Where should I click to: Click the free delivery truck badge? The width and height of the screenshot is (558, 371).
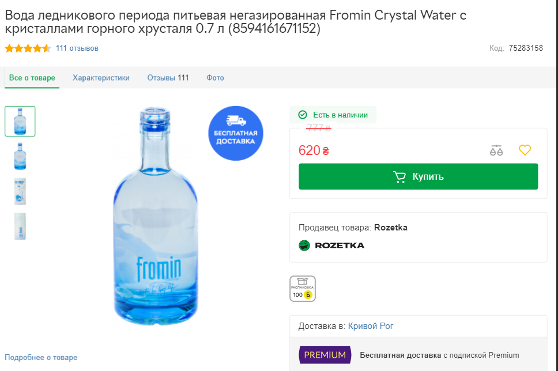[x=235, y=133]
